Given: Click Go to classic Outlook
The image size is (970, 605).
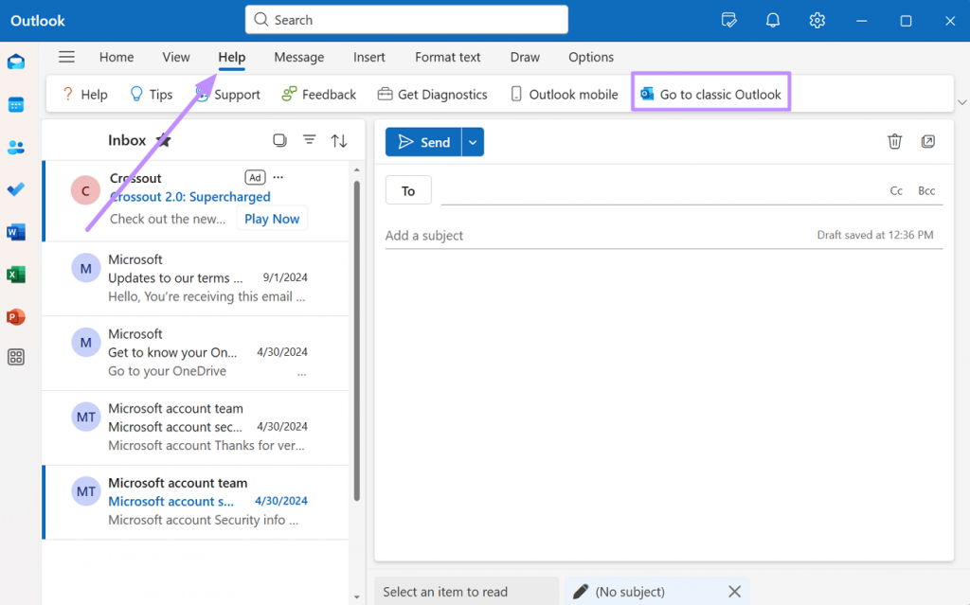Looking at the screenshot, I should click(x=710, y=94).
